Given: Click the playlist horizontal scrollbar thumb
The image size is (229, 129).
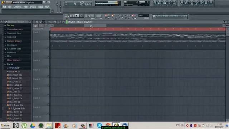Looking at the screenshot, I should coord(95,25).
